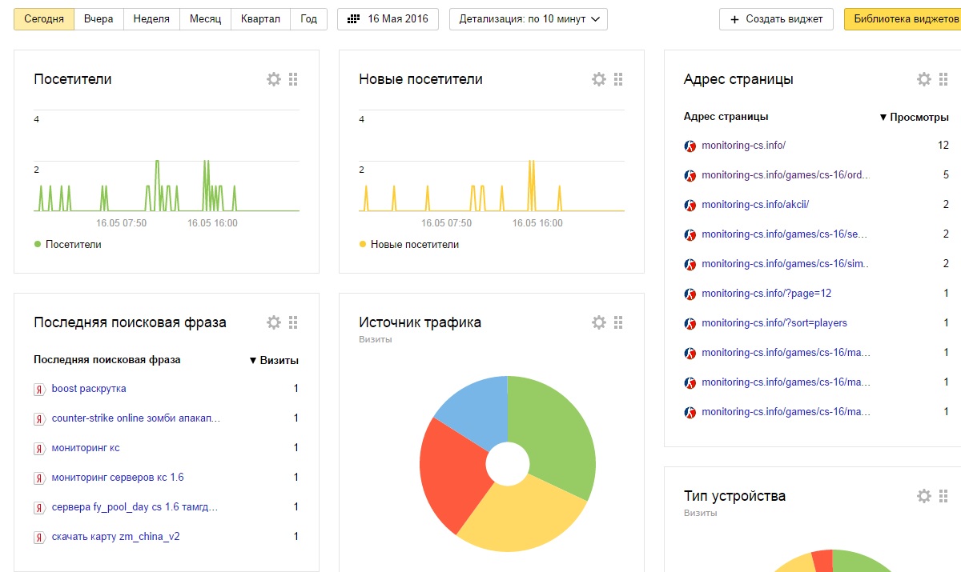
Task: Click green Посетители legend dot
Action: pos(37,244)
